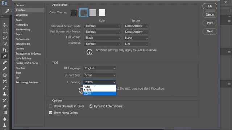The image size is (232, 130).
Task: Click the Cancel button
Action: pyautogui.click(x=210, y=14)
